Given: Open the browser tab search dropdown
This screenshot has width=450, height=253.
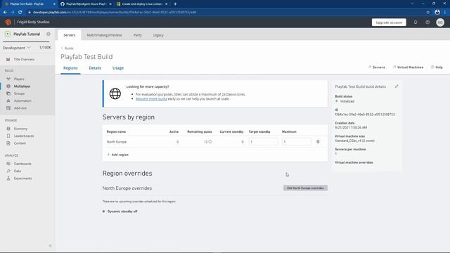Looking at the screenshot, I should pos(412,4).
